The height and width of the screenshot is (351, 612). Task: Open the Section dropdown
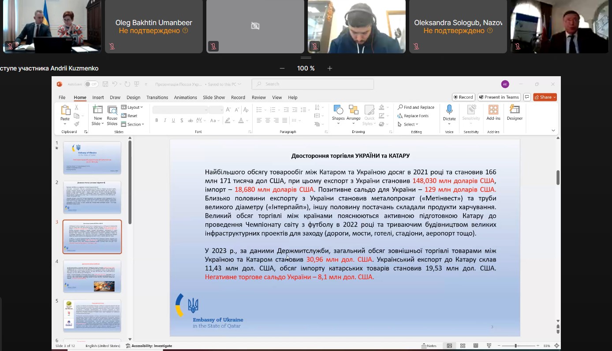click(x=133, y=124)
